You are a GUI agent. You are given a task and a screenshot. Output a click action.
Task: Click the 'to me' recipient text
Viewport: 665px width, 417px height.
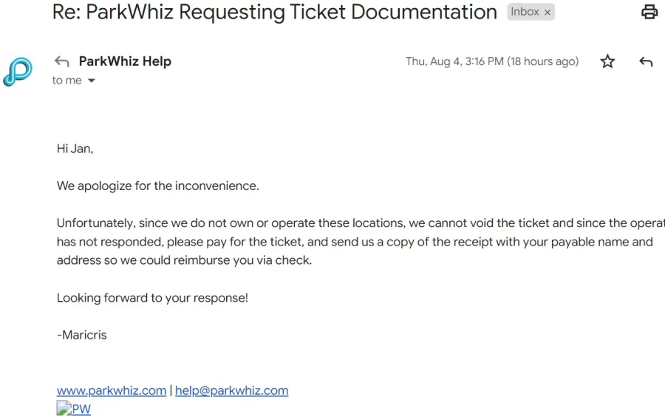coord(66,81)
